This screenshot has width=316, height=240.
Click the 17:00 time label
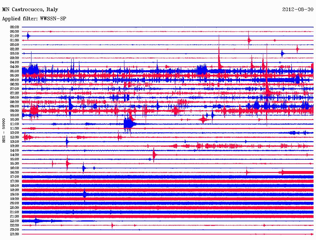pyautogui.click(x=14, y=177)
